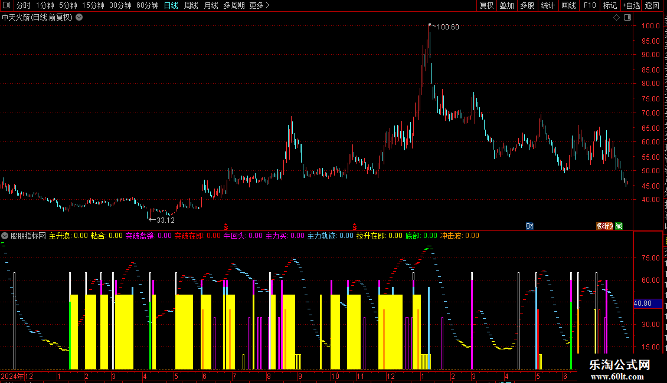Click the 100.0 price axis label
667x383 pixels.
coord(650,25)
